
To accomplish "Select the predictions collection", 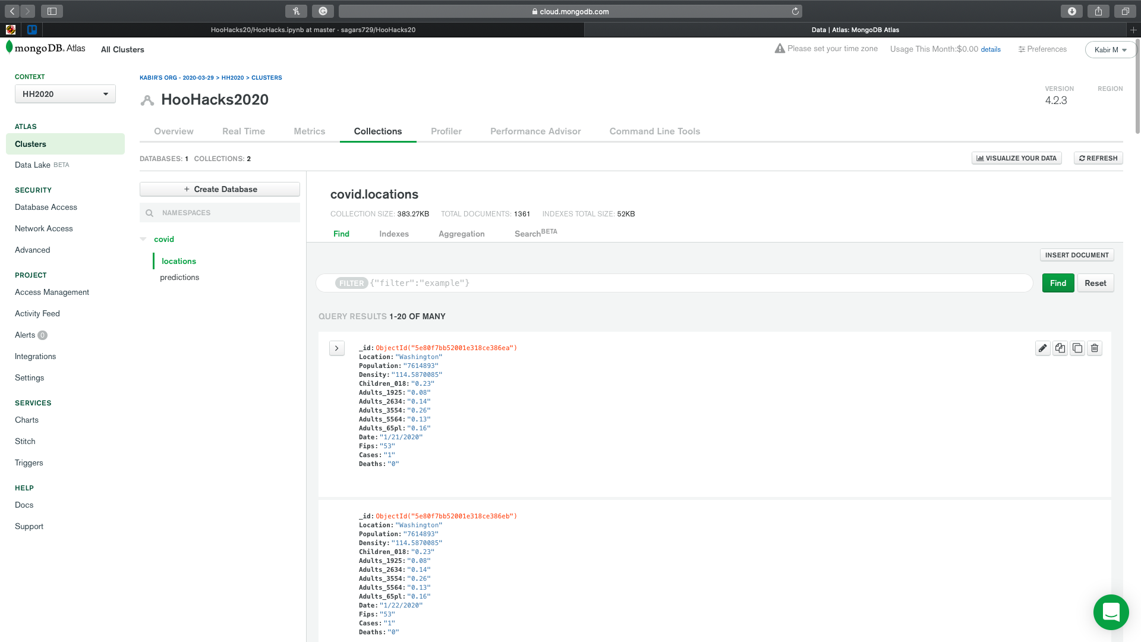I will click(179, 278).
